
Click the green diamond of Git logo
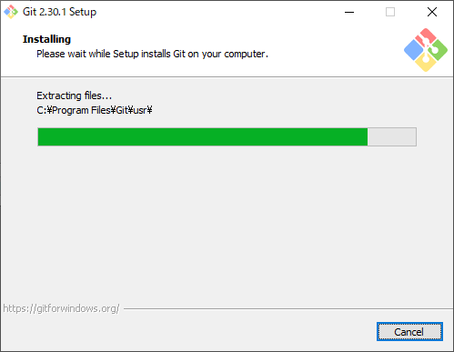click(x=439, y=50)
